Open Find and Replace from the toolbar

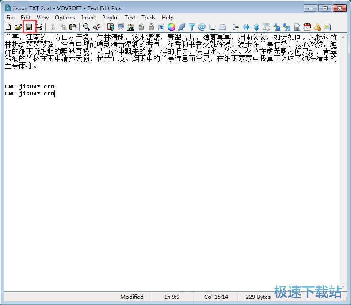97,27
